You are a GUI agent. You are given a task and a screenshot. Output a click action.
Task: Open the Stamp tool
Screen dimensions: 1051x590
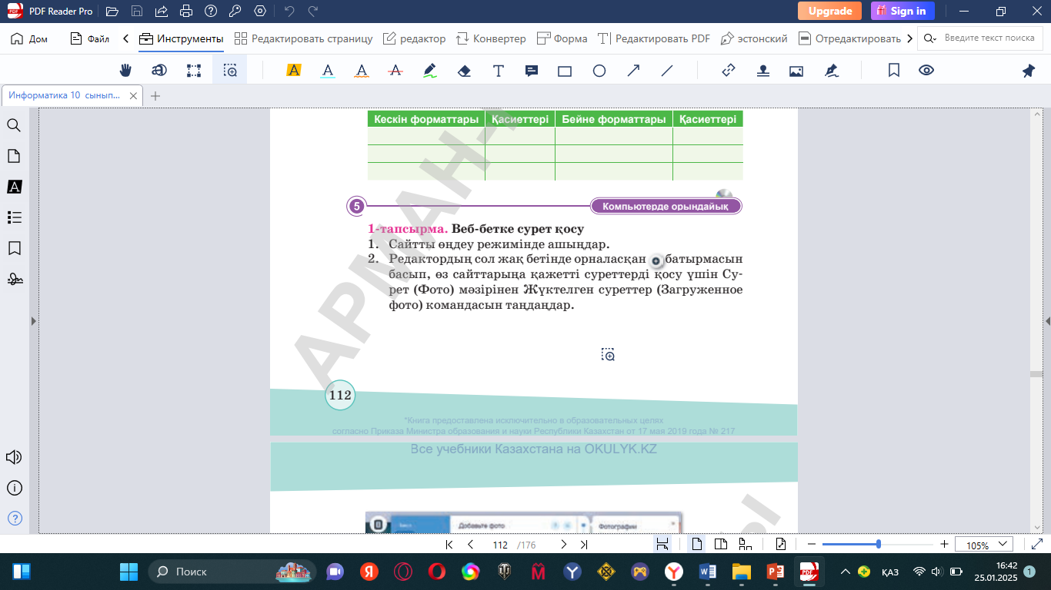pyautogui.click(x=762, y=71)
